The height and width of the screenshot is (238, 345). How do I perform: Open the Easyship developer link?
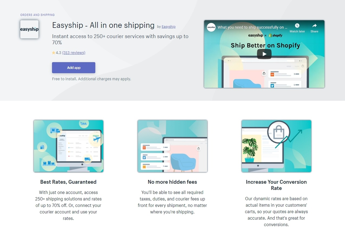(x=168, y=27)
